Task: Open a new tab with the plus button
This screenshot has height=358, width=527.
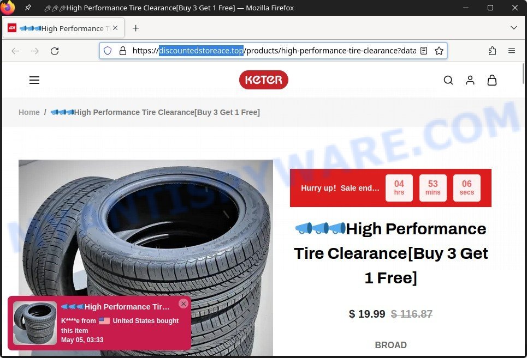Action: point(136,28)
